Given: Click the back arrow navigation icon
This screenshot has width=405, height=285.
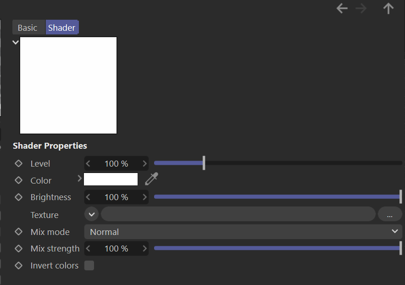Looking at the screenshot, I should [x=342, y=9].
